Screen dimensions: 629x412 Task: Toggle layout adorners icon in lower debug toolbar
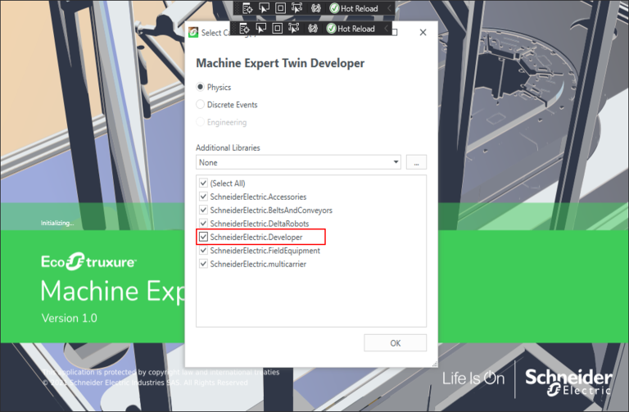pyautogui.click(x=277, y=29)
